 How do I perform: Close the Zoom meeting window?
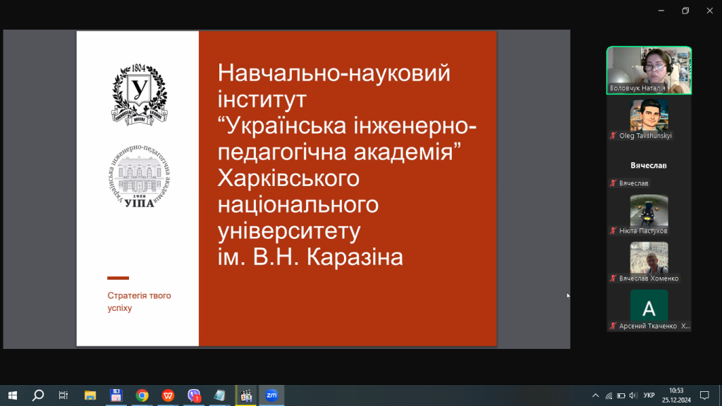coord(709,11)
